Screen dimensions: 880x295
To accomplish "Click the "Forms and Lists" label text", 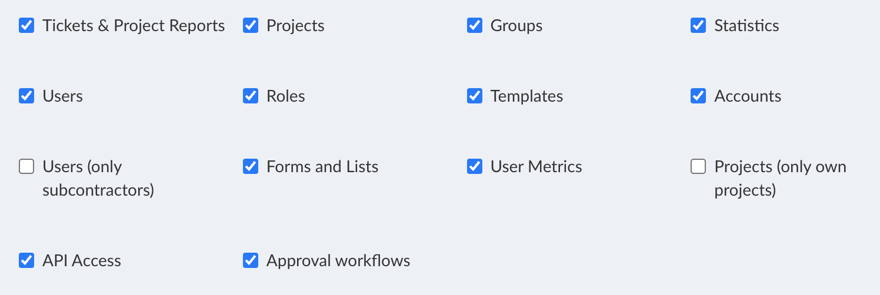I will (x=322, y=167).
